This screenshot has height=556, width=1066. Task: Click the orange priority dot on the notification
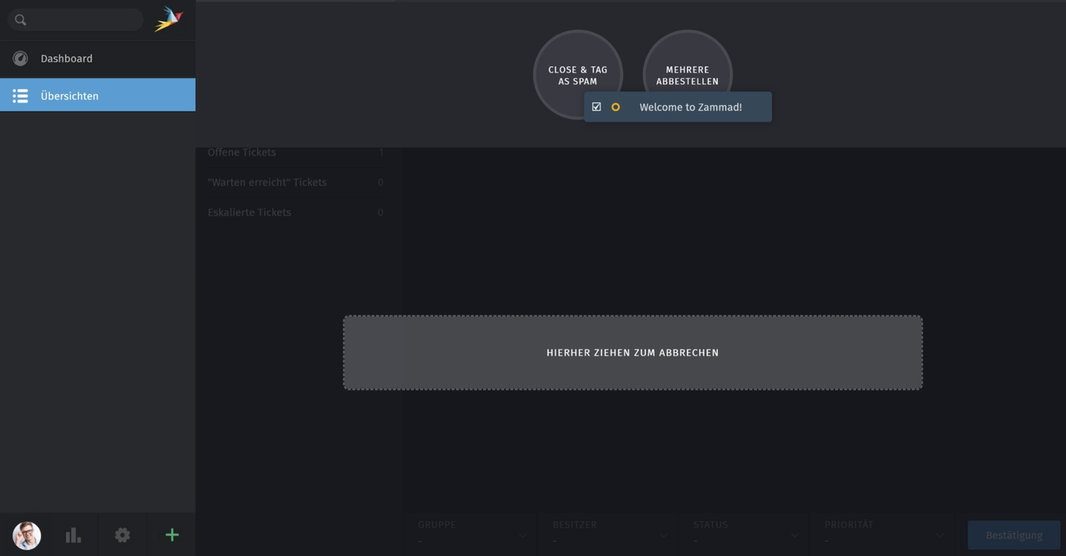tap(615, 107)
